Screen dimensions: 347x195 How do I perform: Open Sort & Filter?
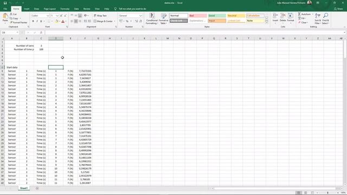(x=318, y=19)
